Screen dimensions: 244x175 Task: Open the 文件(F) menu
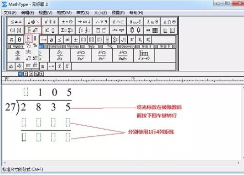pyautogui.click(x=10, y=13)
